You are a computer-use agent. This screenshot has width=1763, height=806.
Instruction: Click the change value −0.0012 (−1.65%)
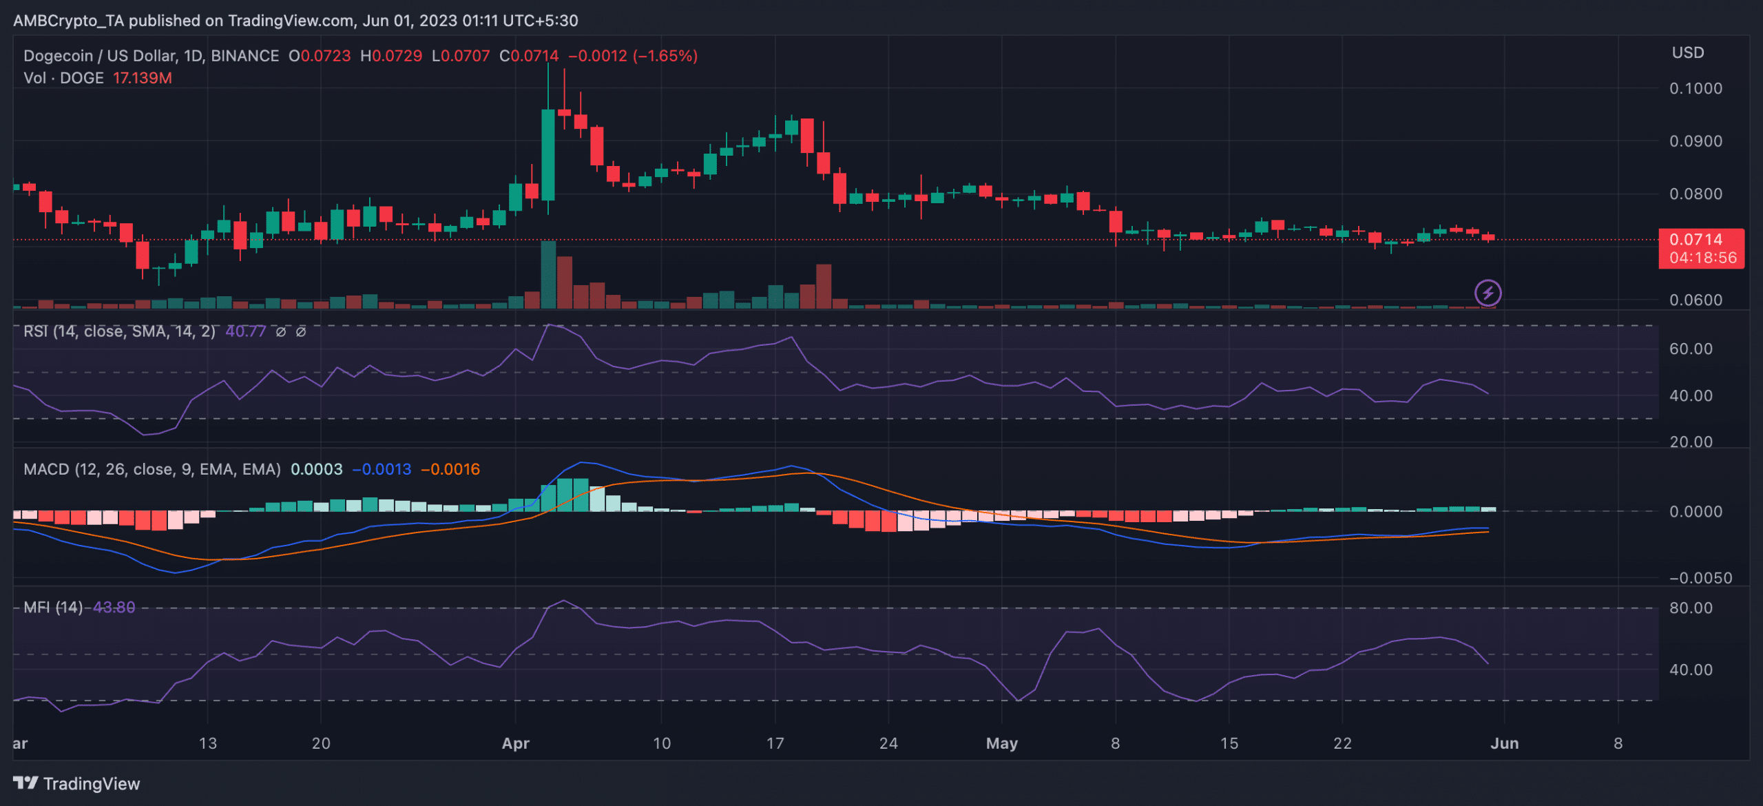click(633, 56)
